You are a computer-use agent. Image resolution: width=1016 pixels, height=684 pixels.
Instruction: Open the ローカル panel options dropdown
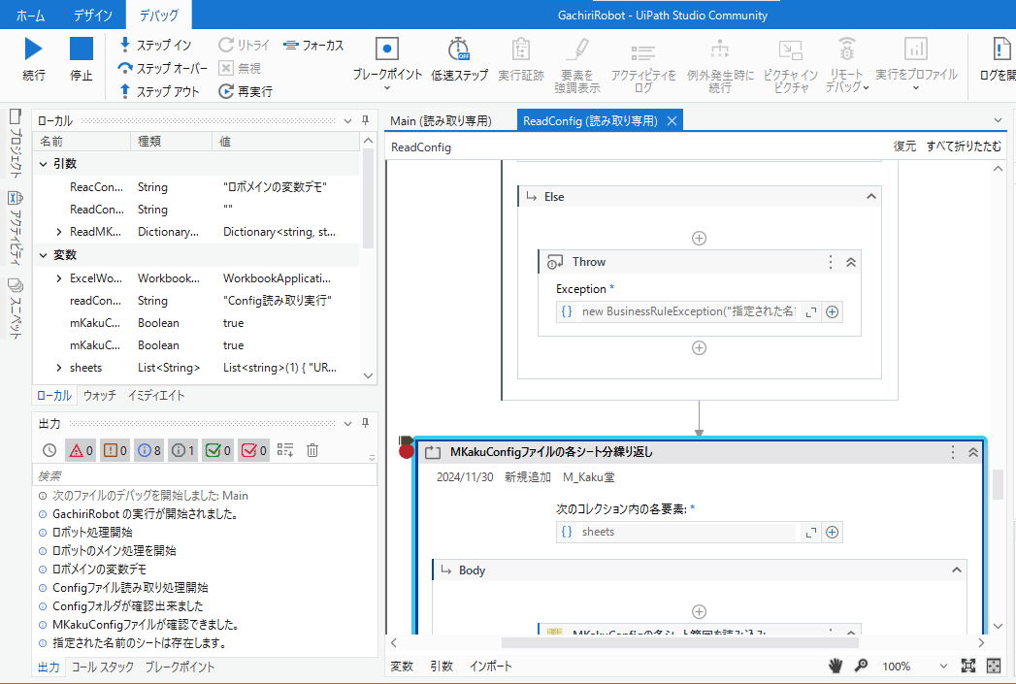348,121
